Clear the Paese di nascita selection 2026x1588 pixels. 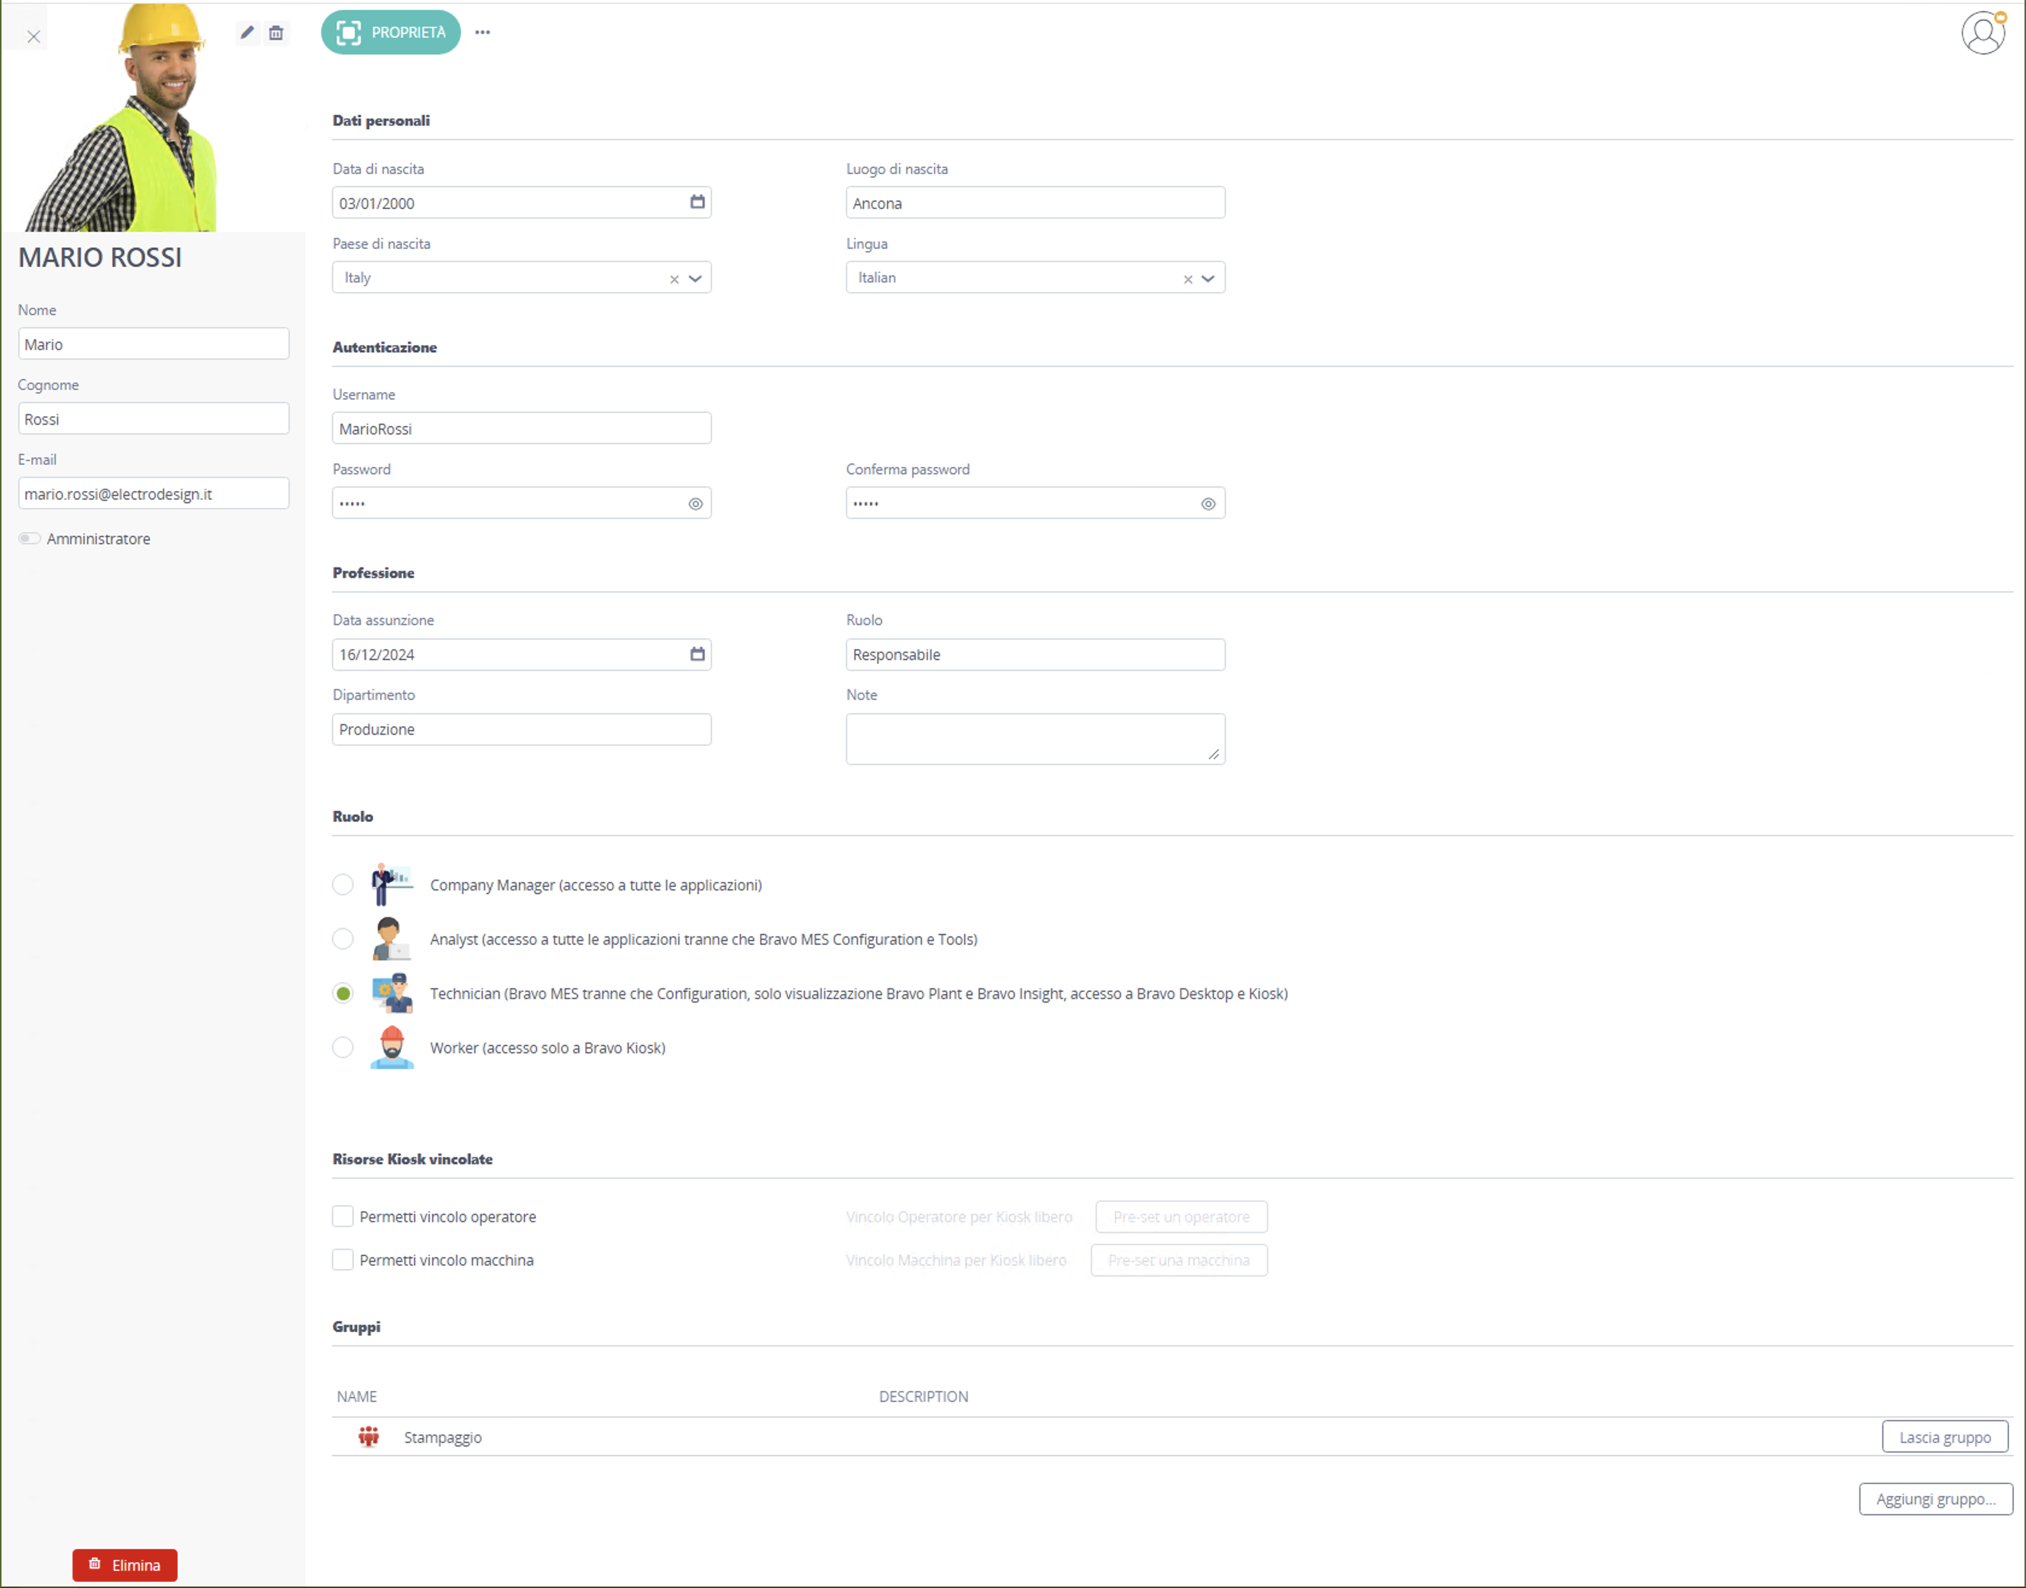pyautogui.click(x=674, y=279)
